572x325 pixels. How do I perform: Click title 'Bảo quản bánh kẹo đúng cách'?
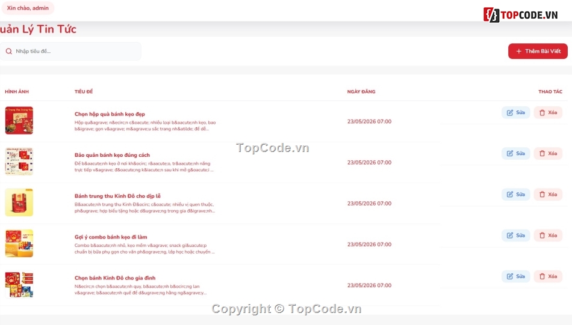[112, 155]
